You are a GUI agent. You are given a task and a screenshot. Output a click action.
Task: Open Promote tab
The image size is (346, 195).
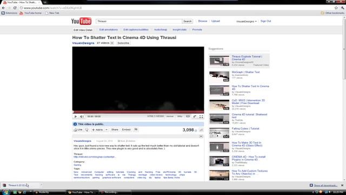click(x=197, y=30)
